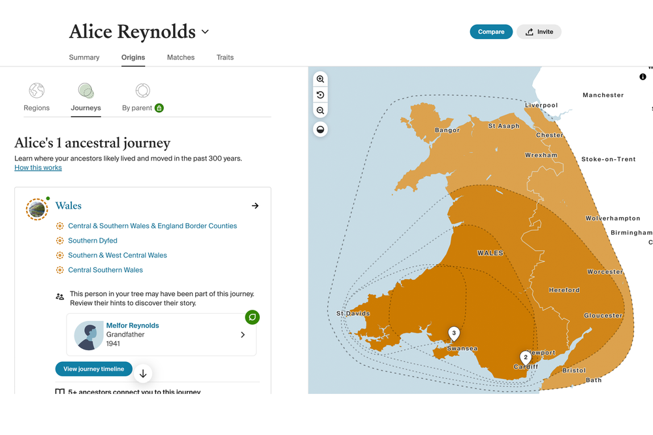
Task: Click the WALES label on the map
Action: [x=490, y=253]
